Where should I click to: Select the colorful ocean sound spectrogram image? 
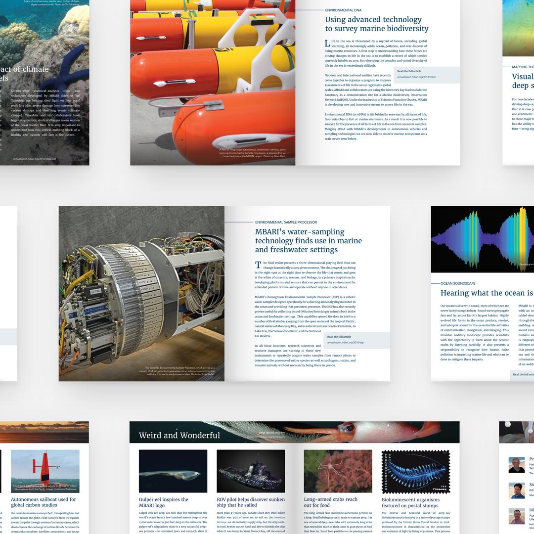pos(482,239)
